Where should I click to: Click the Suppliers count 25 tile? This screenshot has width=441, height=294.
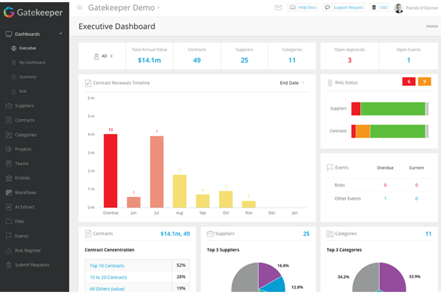click(x=244, y=56)
